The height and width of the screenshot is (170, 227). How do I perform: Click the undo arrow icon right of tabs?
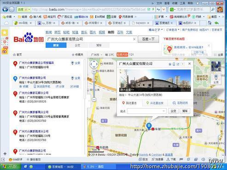(x=216, y=23)
